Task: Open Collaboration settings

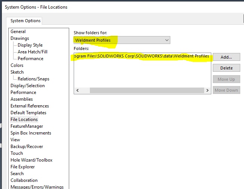Action: click(x=24, y=180)
